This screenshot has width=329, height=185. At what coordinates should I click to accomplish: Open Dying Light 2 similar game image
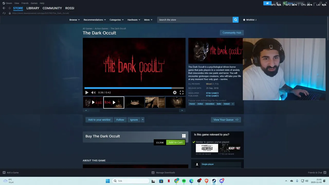[x=207, y=148]
